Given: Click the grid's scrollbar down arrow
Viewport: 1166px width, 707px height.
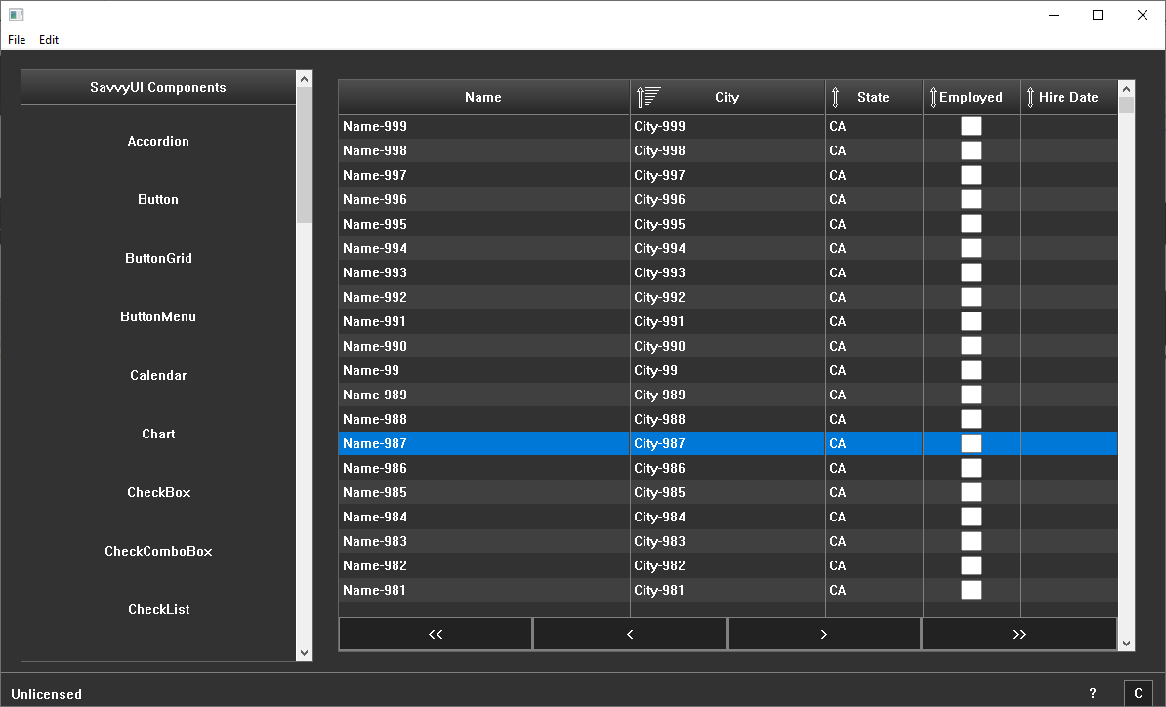Looking at the screenshot, I should [x=1127, y=643].
